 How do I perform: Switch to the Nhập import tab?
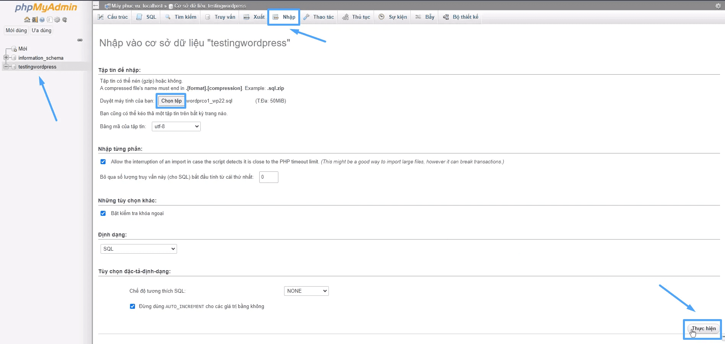[284, 17]
